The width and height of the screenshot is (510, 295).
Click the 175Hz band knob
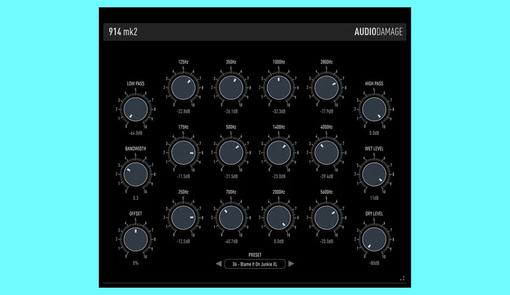[x=184, y=153]
